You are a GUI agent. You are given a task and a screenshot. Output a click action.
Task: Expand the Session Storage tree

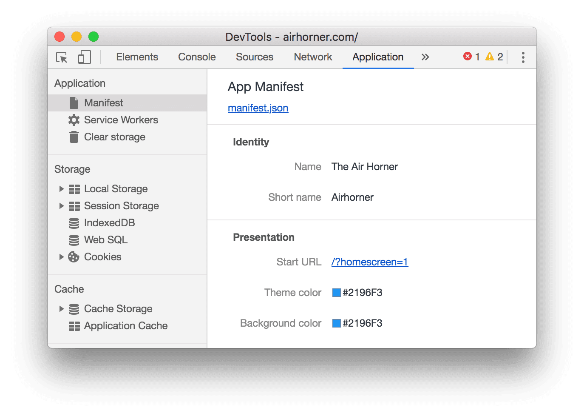coord(62,205)
